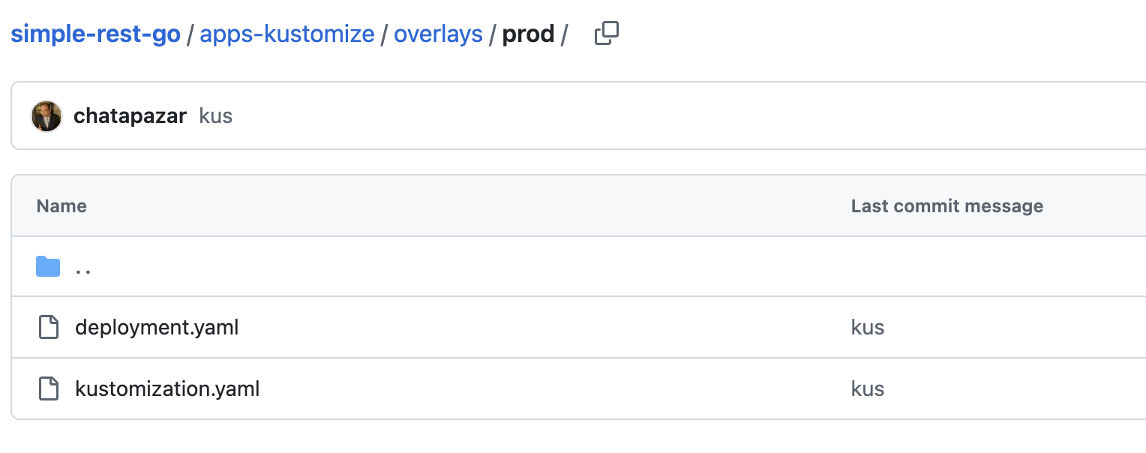The width and height of the screenshot is (1146, 453).
Task: Click the parent directory folder icon
Action: coord(48,266)
